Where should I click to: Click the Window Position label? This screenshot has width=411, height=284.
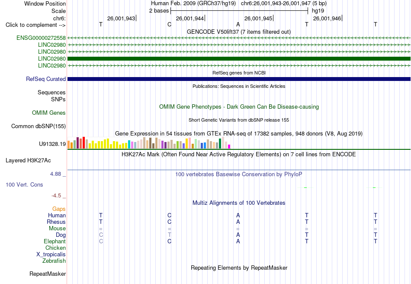tap(45, 3)
